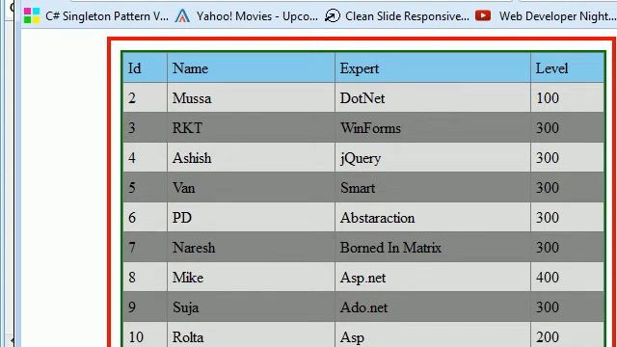Open the Yahoo! Movies bookmark icon
This screenshot has height=347, width=617.
click(x=182, y=15)
